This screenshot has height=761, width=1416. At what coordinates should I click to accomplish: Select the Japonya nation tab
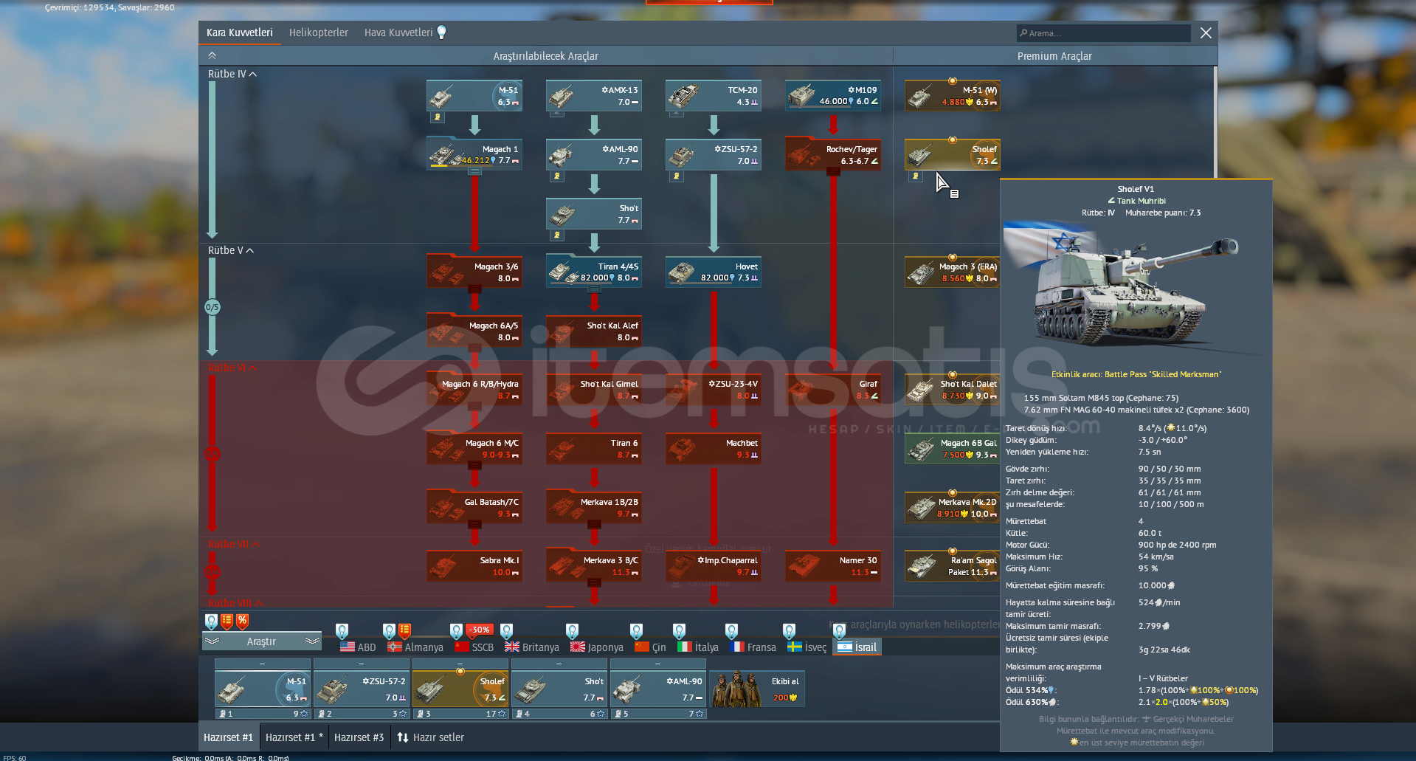pyautogui.click(x=597, y=647)
